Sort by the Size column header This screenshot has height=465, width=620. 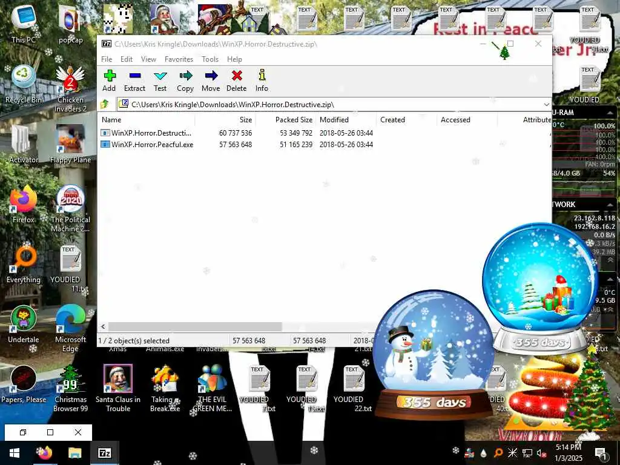click(225, 120)
